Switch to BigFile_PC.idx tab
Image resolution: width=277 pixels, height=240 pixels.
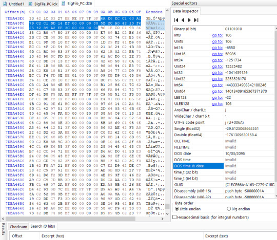(x=43, y=4)
